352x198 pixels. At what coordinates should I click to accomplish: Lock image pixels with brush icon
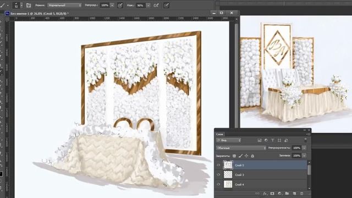pyautogui.click(x=240, y=156)
